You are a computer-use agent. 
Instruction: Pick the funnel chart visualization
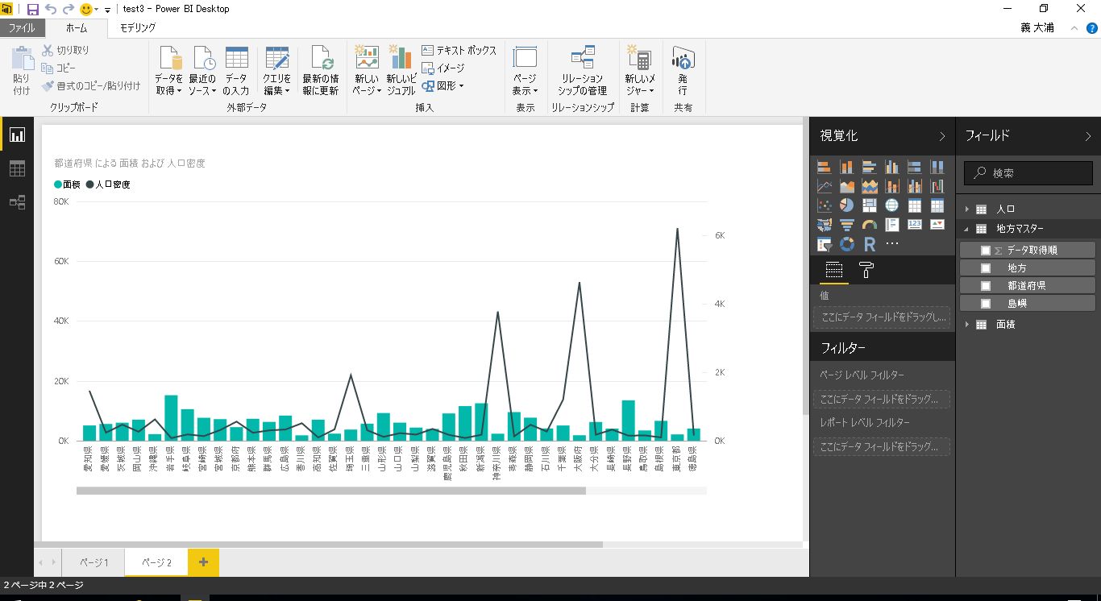846,225
